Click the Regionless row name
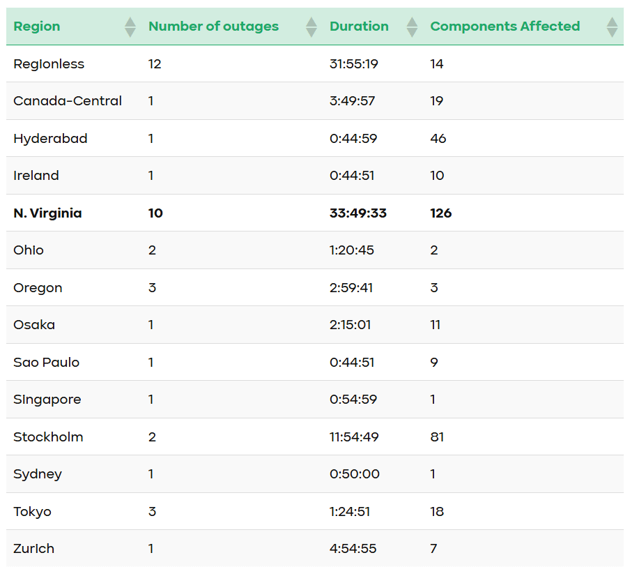Image resolution: width=630 pixels, height=576 pixels. click(x=49, y=64)
